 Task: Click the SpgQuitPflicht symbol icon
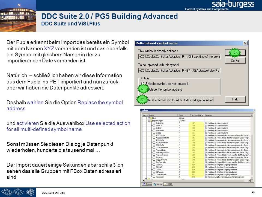pyautogui.click(x=154, y=160)
